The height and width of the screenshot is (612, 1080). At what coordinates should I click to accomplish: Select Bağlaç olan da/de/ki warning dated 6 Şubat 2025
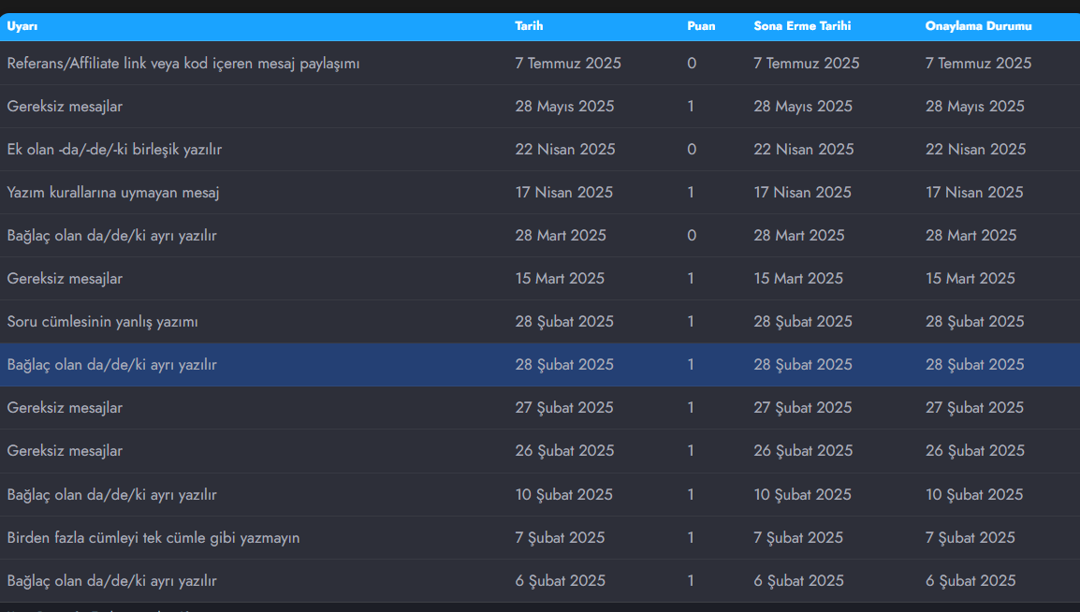111,581
